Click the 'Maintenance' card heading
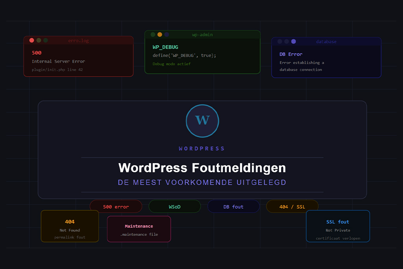The width and height of the screenshot is (403, 269). pos(139,226)
